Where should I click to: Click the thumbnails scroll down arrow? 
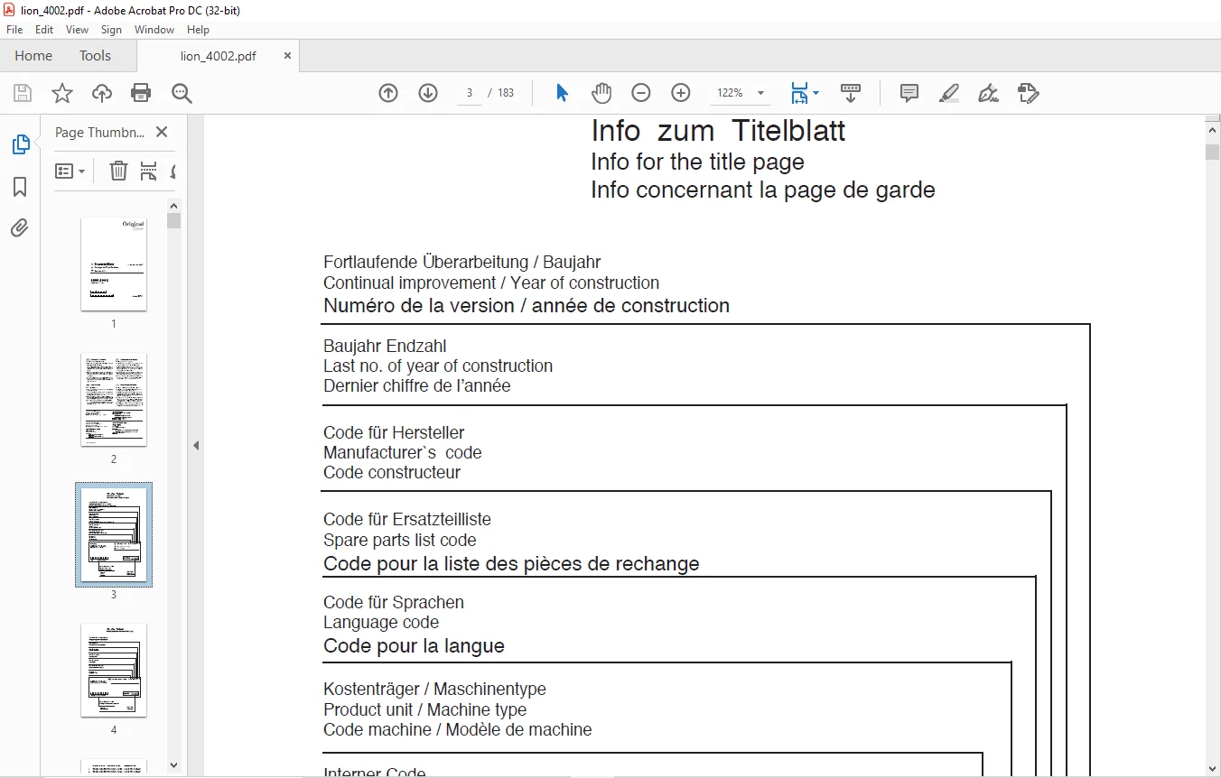(x=174, y=765)
